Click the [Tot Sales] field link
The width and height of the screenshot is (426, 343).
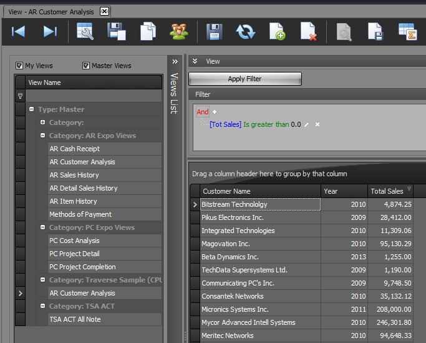[x=225, y=124]
